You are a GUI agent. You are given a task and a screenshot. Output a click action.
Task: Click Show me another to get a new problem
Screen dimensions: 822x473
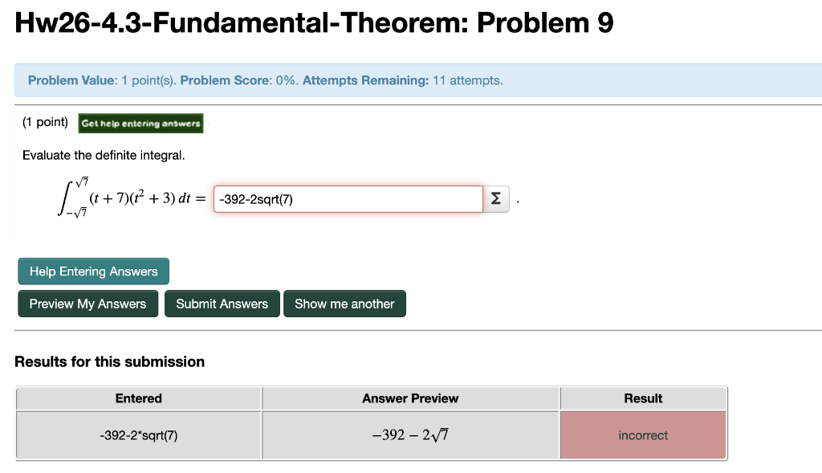(344, 304)
